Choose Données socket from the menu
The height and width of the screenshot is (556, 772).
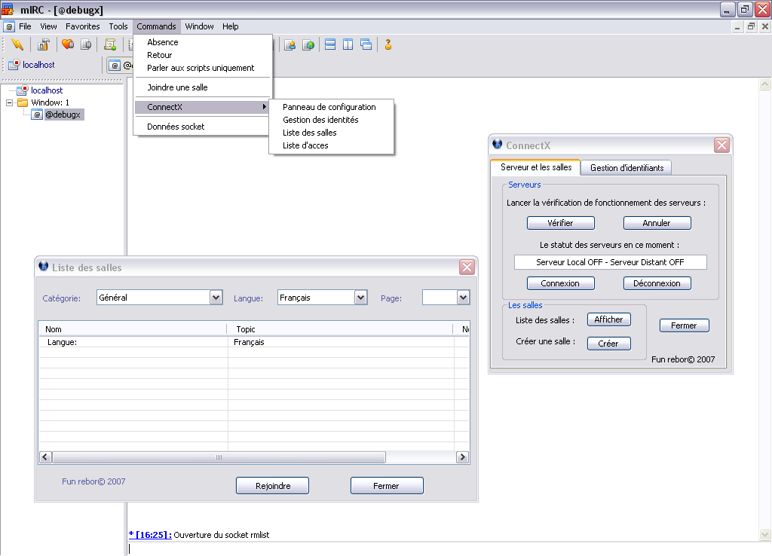(x=203, y=127)
